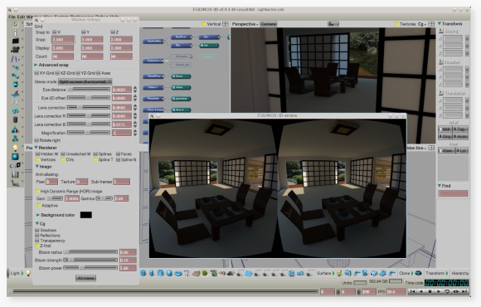
Task: Open the Stereo mode dropdown
Action: (x=85, y=81)
